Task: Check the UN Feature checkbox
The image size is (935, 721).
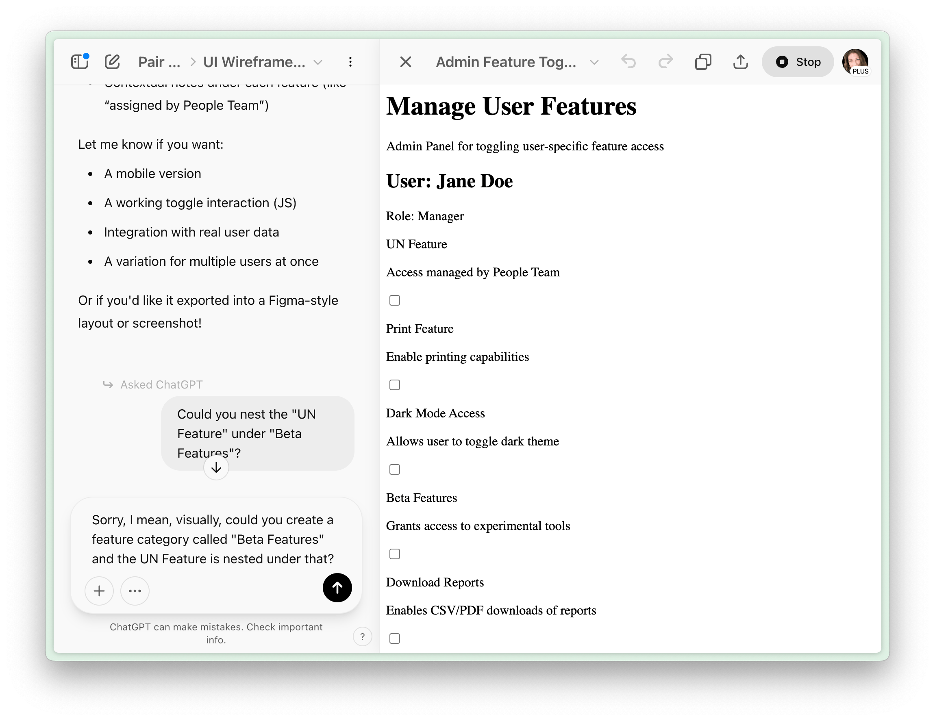Action: pos(395,300)
